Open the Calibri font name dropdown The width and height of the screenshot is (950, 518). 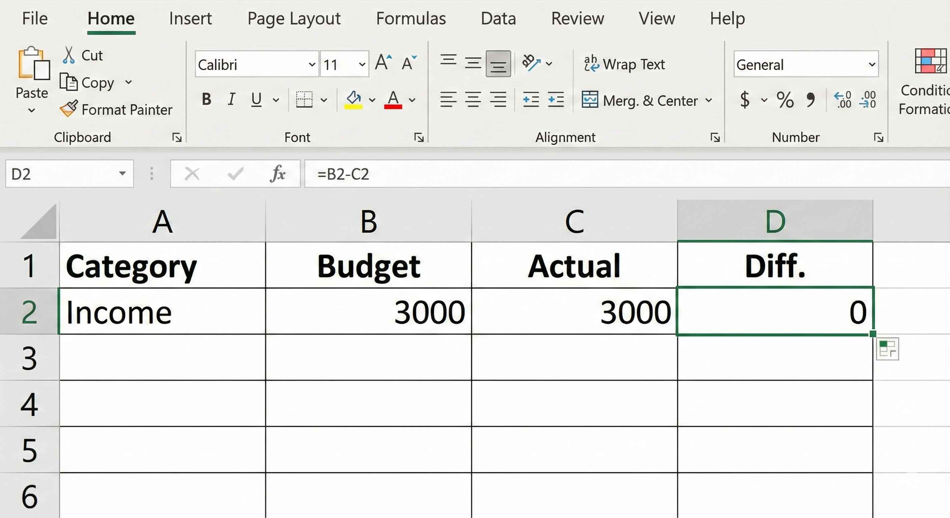[312, 64]
